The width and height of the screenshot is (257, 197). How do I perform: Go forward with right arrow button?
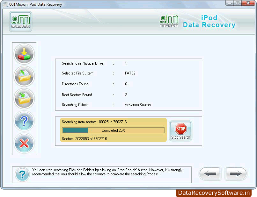pos(236,173)
